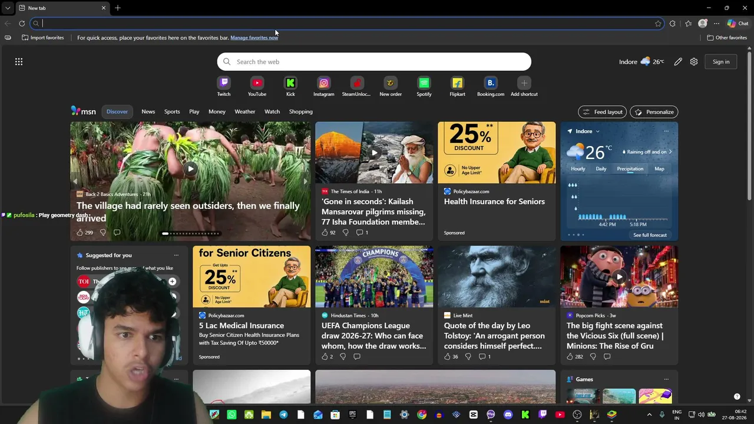754x424 pixels.
Task: Open the Health Insurance for Seniors ad
Action: 497,181
